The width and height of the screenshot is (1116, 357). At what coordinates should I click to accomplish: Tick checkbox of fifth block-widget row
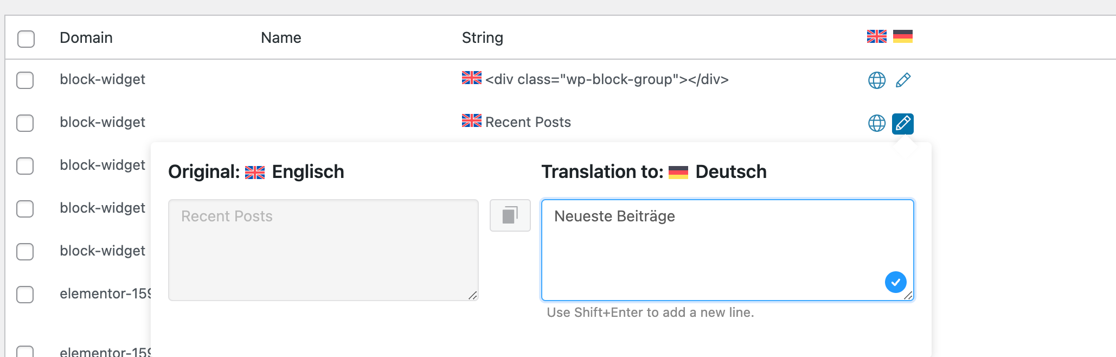(x=25, y=252)
